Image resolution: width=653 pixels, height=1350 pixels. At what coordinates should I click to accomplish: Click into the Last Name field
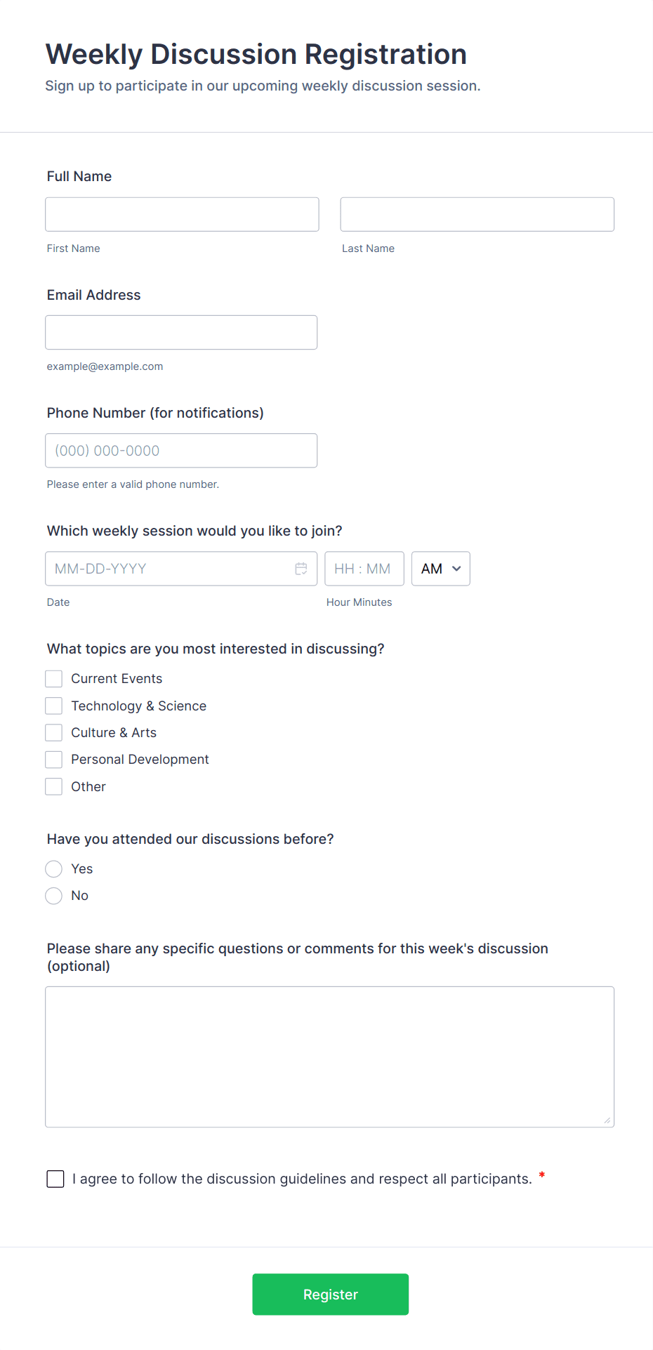tap(477, 214)
